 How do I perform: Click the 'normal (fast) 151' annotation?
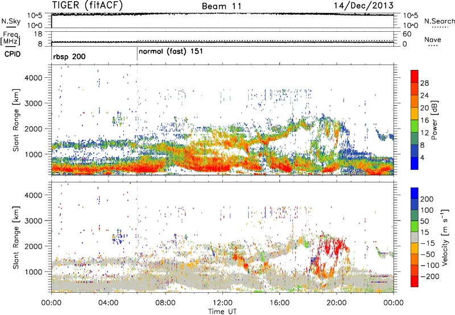171,52
